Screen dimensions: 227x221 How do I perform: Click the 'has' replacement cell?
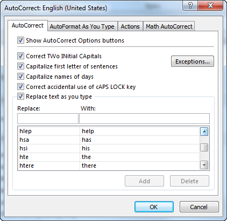pos(139,140)
